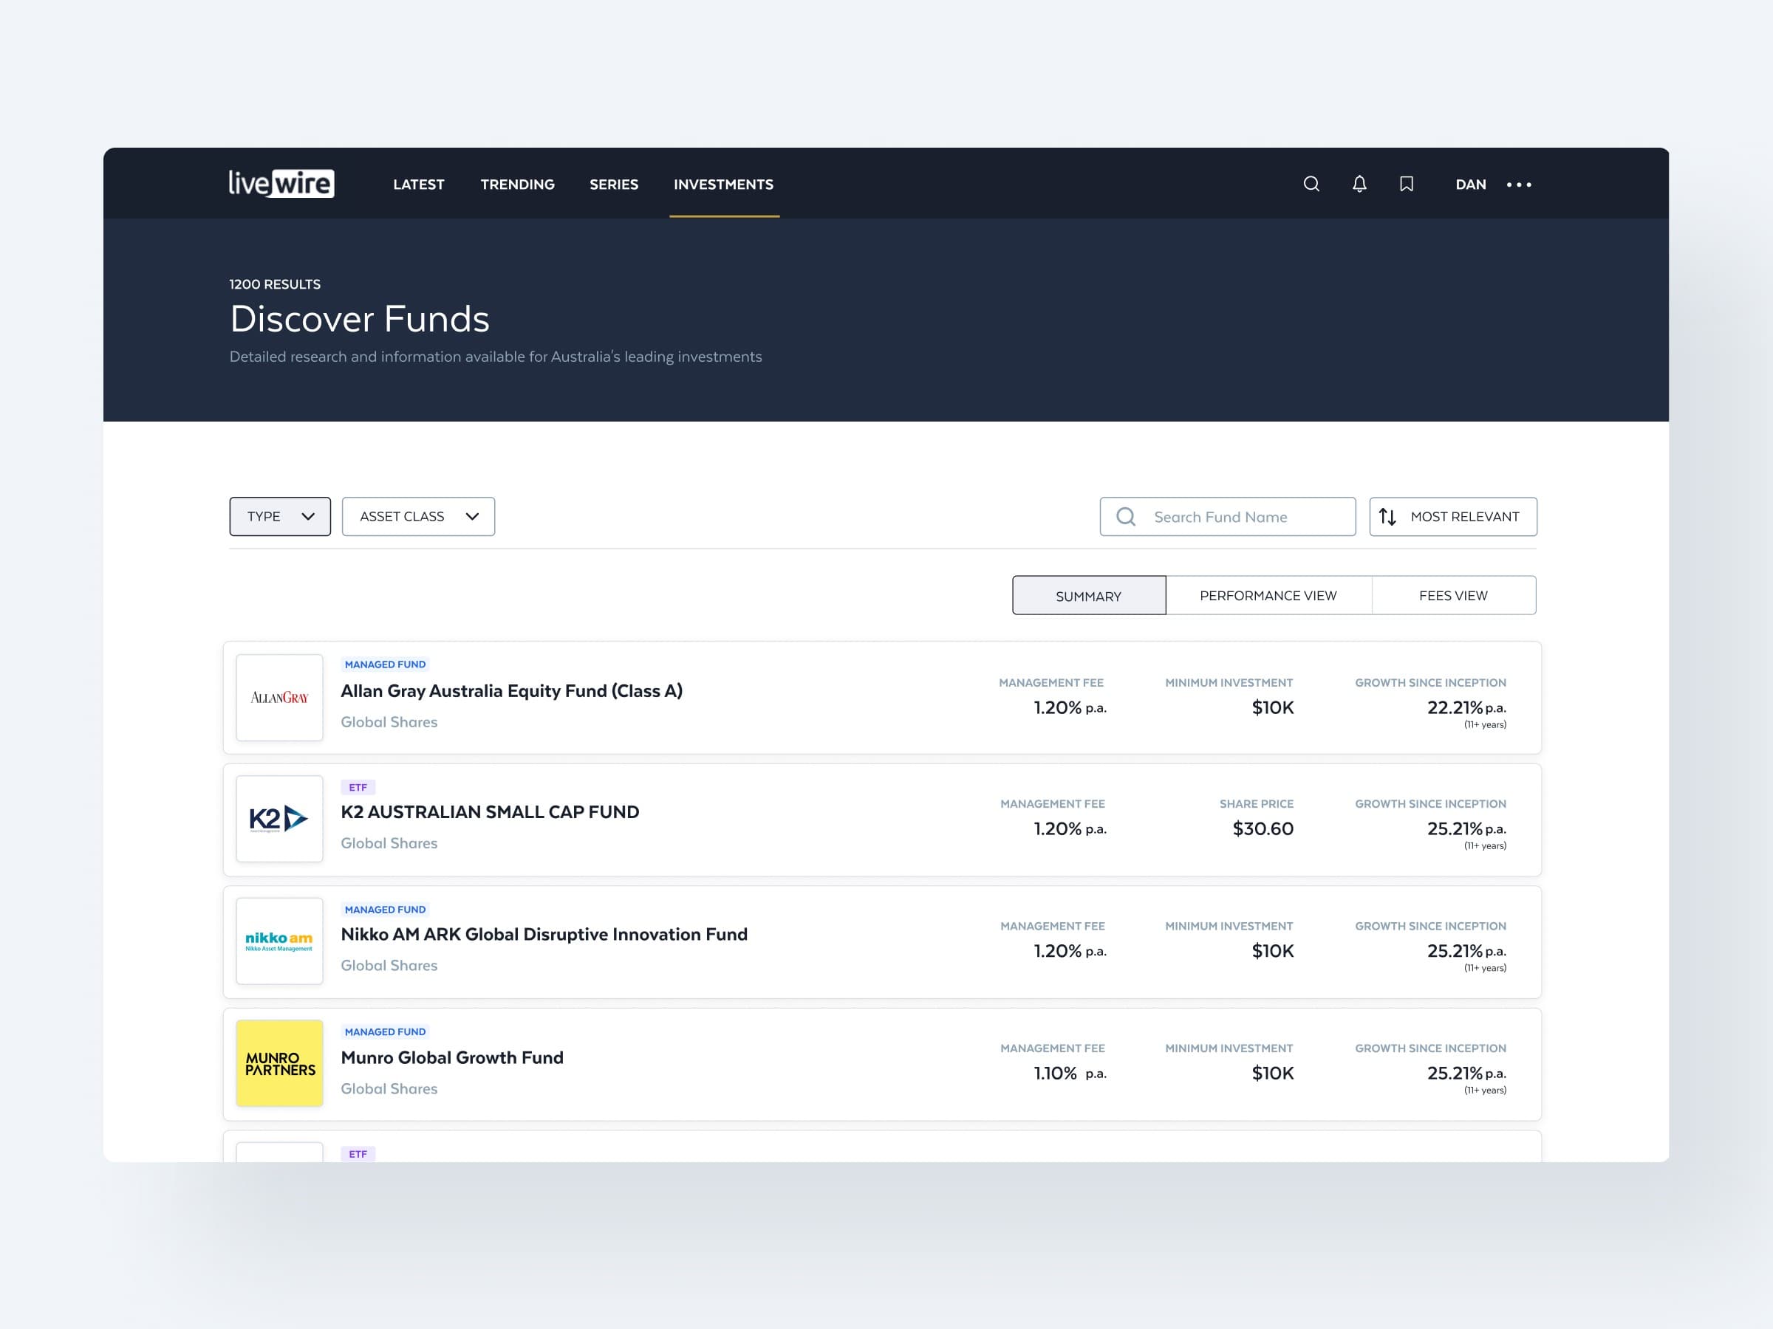1773x1329 pixels.
Task: Click Global Shares under the Nikko AM fund
Action: (389, 965)
